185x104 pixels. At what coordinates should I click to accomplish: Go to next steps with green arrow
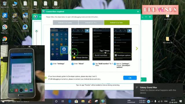137,49
